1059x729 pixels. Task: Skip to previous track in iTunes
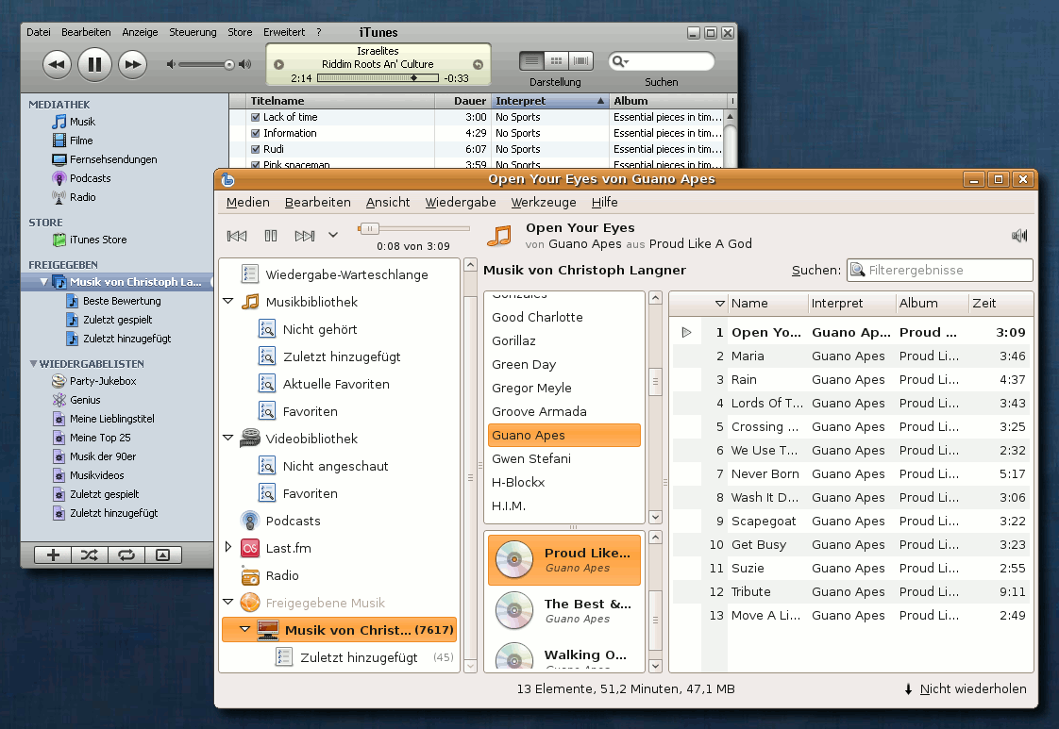[57, 65]
